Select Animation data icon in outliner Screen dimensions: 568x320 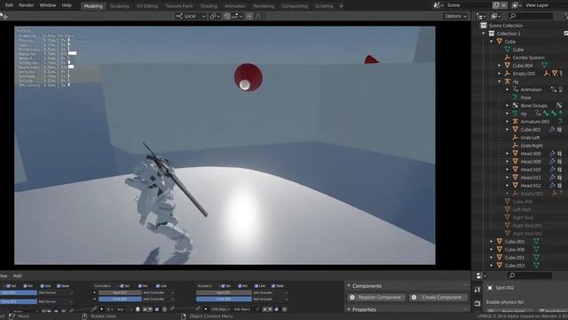click(516, 90)
